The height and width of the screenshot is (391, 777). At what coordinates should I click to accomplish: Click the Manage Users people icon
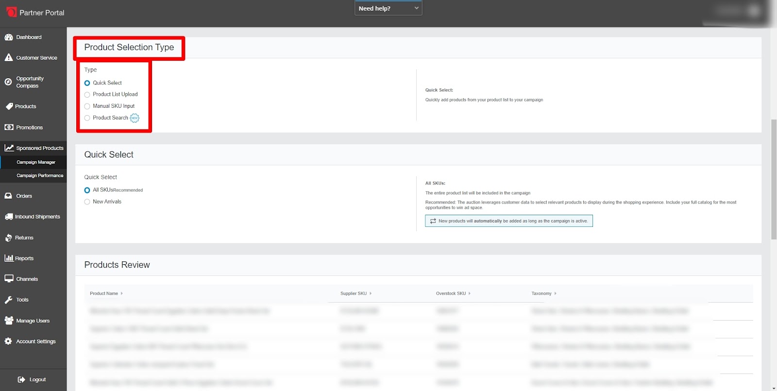pos(9,321)
